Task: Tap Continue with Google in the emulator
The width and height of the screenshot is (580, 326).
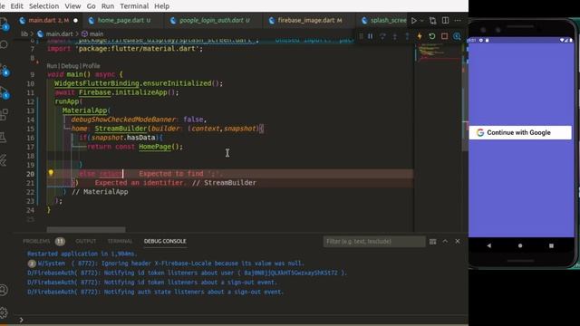Action: click(519, 133)
